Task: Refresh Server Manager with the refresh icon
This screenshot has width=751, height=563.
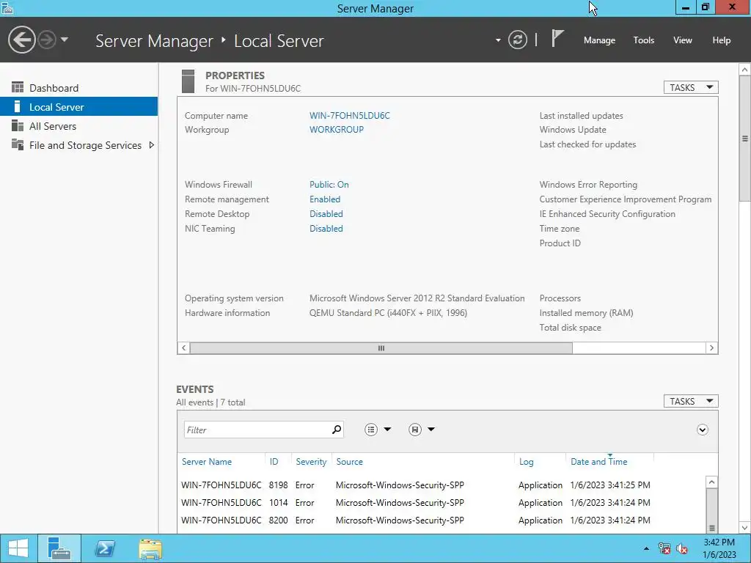Action: [518, 40]
